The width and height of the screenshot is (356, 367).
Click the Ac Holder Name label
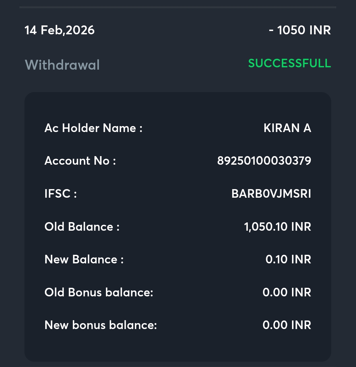tap(93, 128)
